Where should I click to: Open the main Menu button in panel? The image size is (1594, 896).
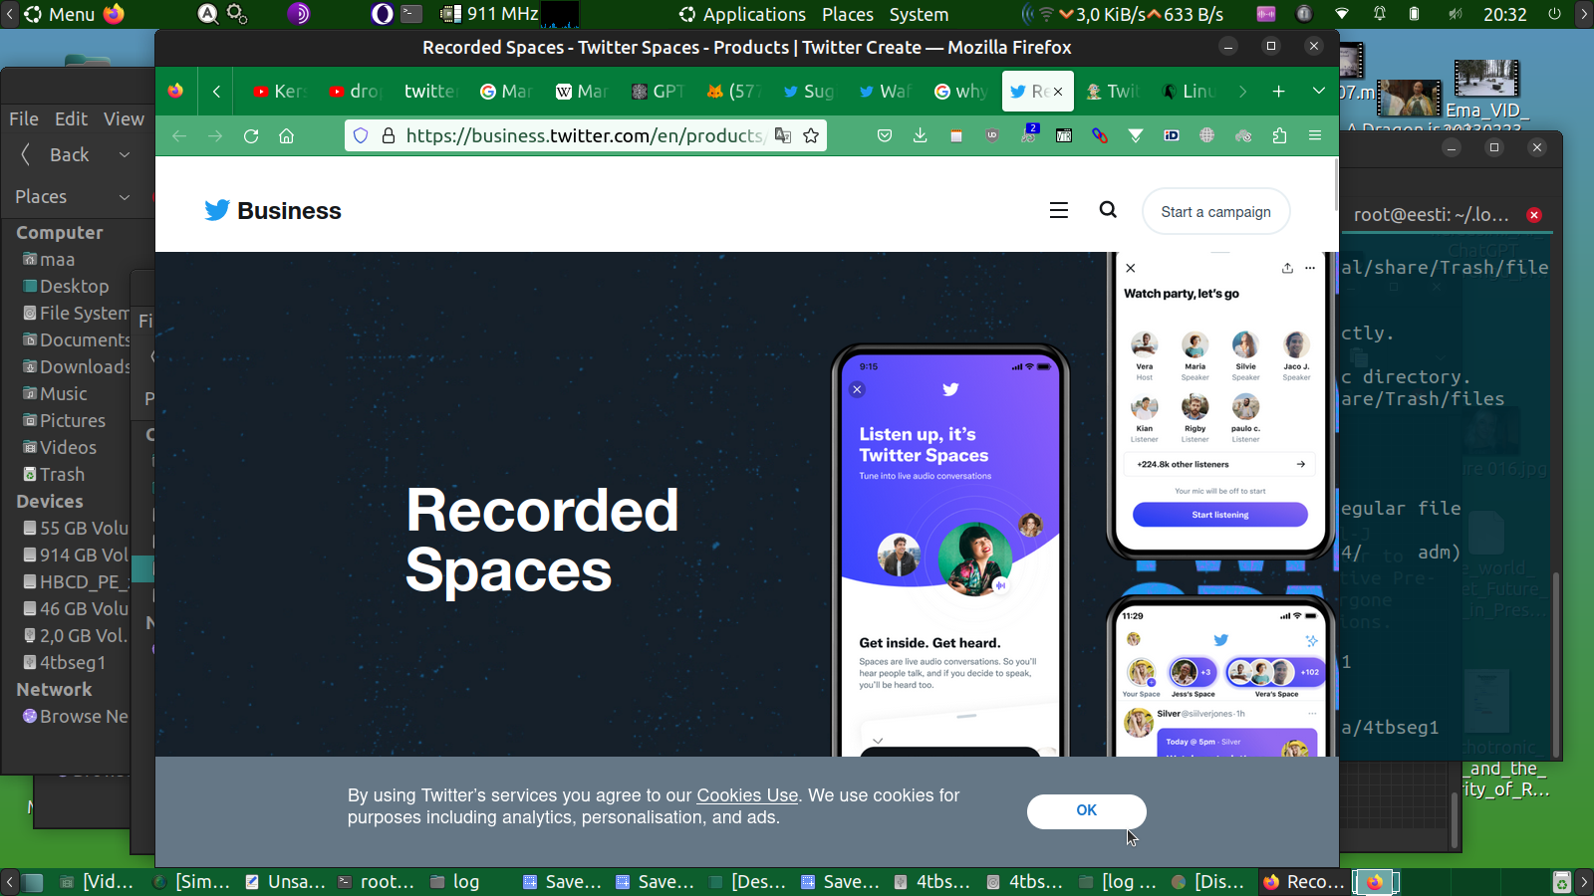pos(60,14)
